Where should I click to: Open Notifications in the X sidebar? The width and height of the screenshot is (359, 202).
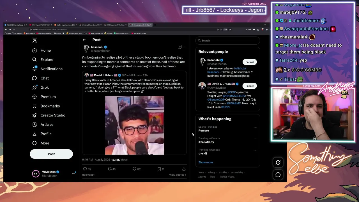tap(47, 69)
